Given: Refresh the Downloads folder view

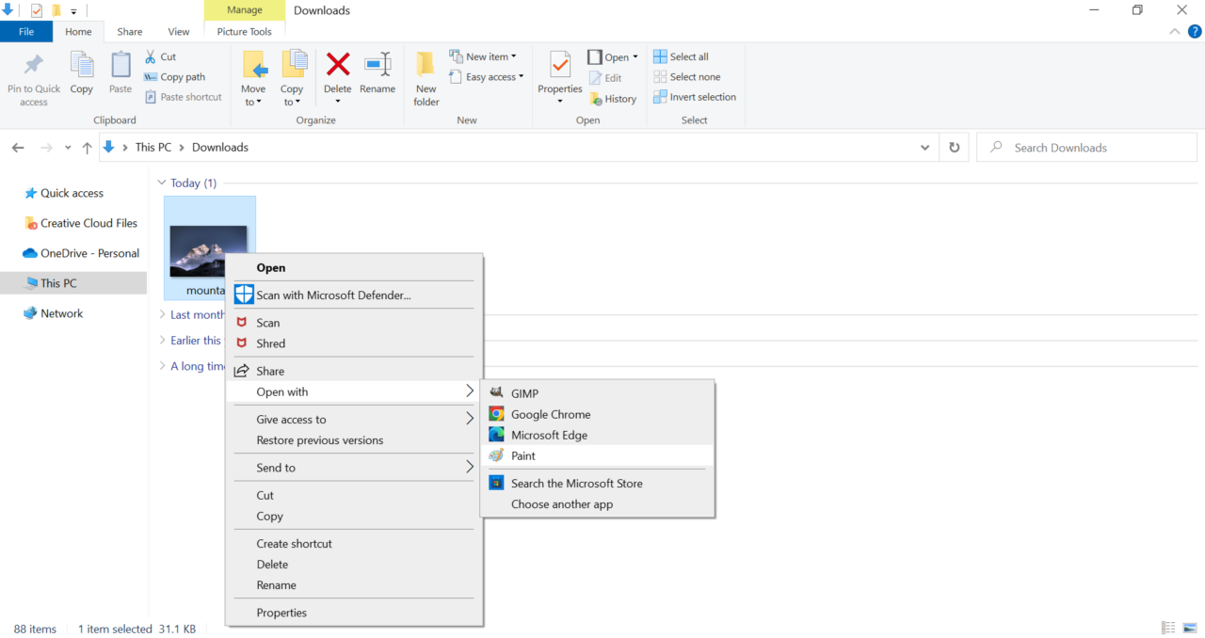Looking at the screenshot, I should tap(954, 148).
